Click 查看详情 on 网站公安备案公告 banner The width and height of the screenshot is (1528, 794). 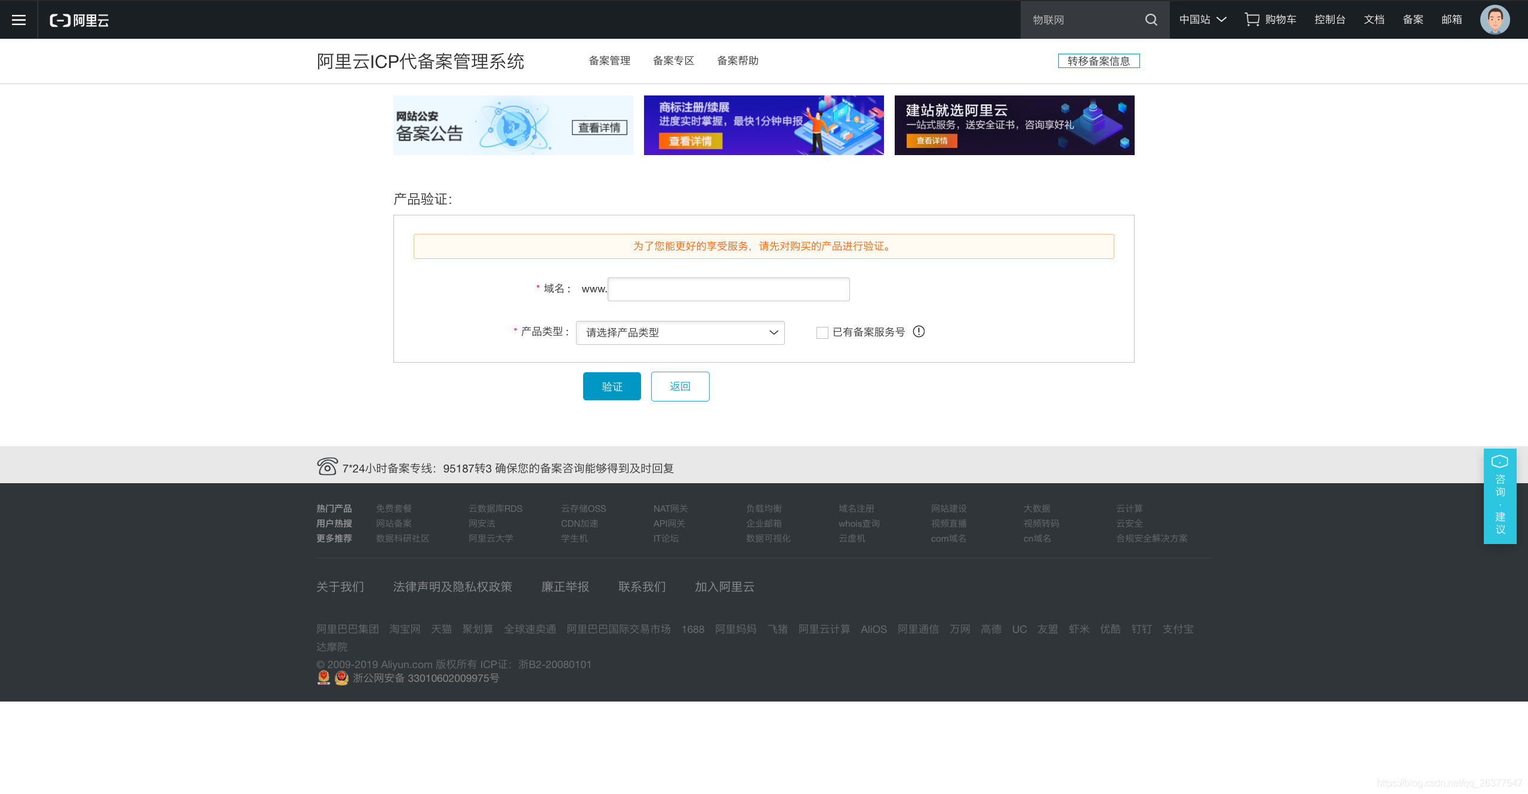599,128
